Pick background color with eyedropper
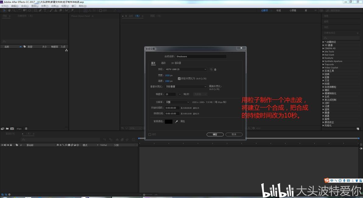 [x=176, y=121]
